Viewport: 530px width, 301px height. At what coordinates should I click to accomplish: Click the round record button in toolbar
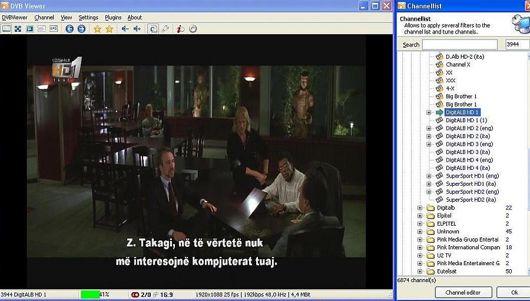[193, 29]
